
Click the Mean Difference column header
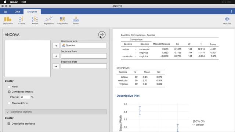tap(162, 44)
